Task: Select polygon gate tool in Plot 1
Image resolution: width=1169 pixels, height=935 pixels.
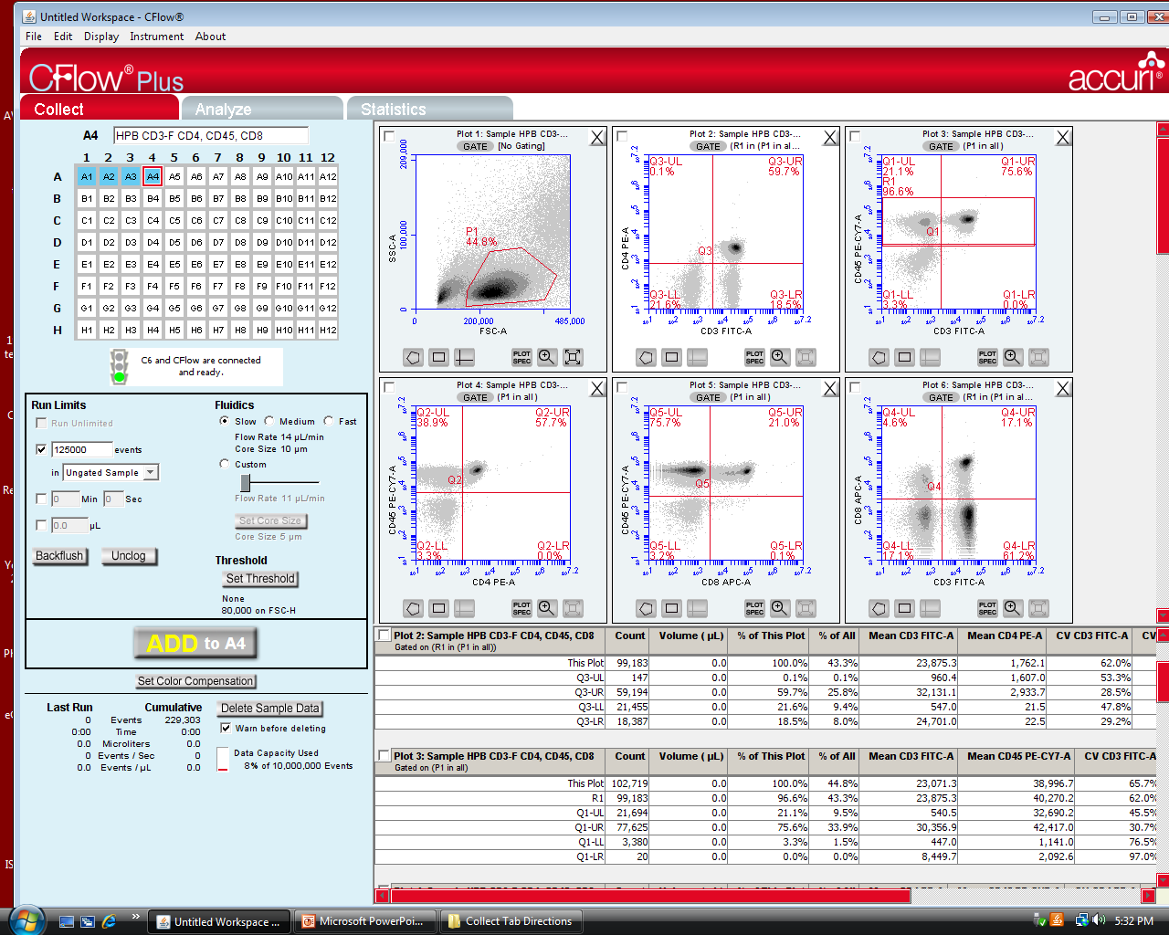Action: tap(414, 357)
